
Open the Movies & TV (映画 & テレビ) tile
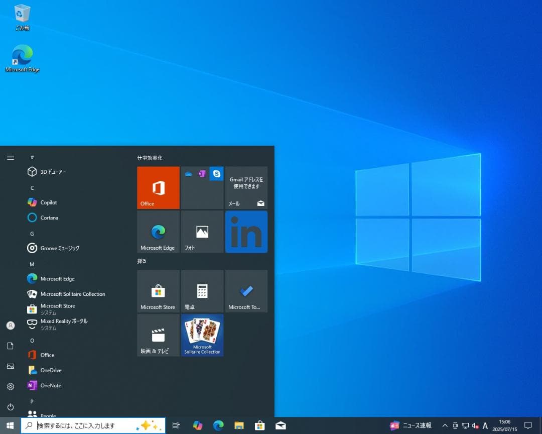point(158,335)
